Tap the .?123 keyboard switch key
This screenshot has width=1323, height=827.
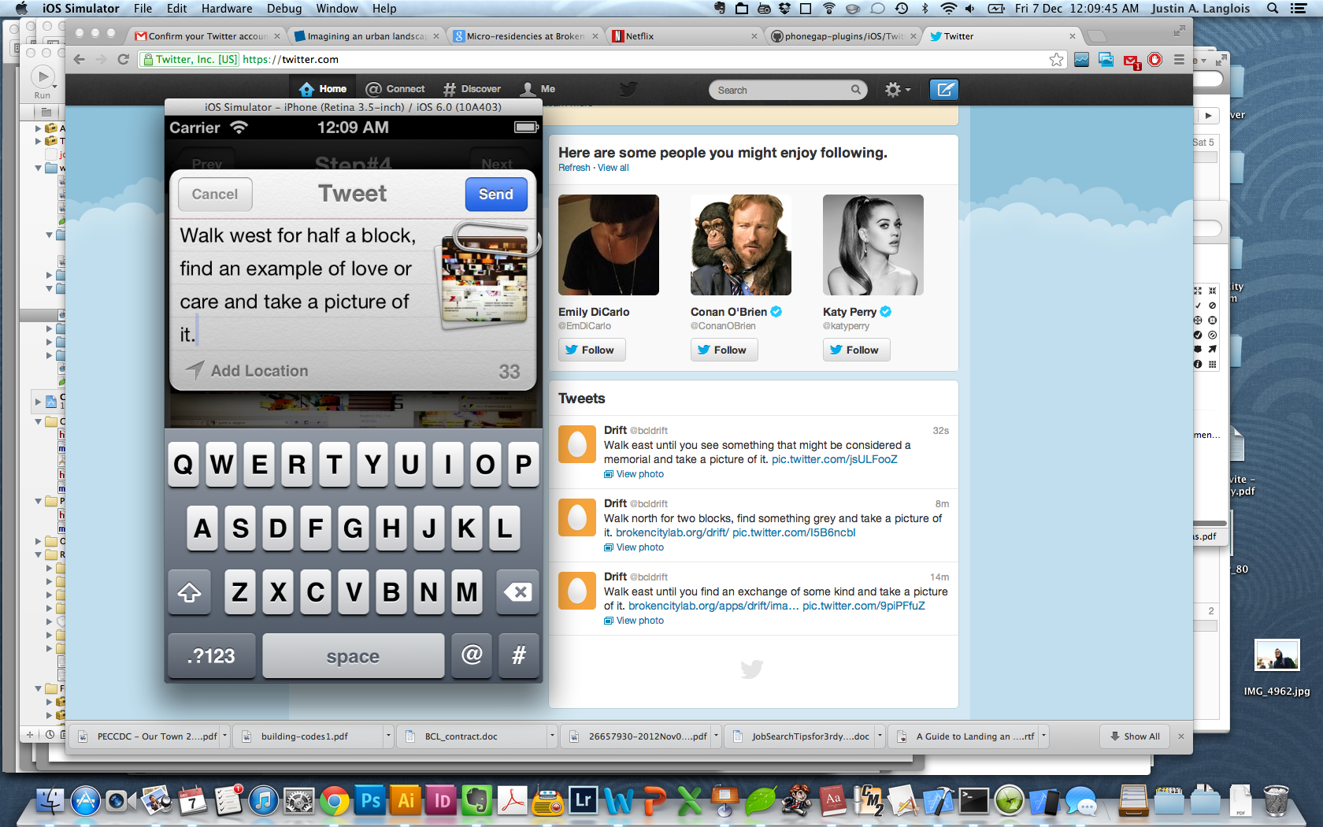[212, 655]
